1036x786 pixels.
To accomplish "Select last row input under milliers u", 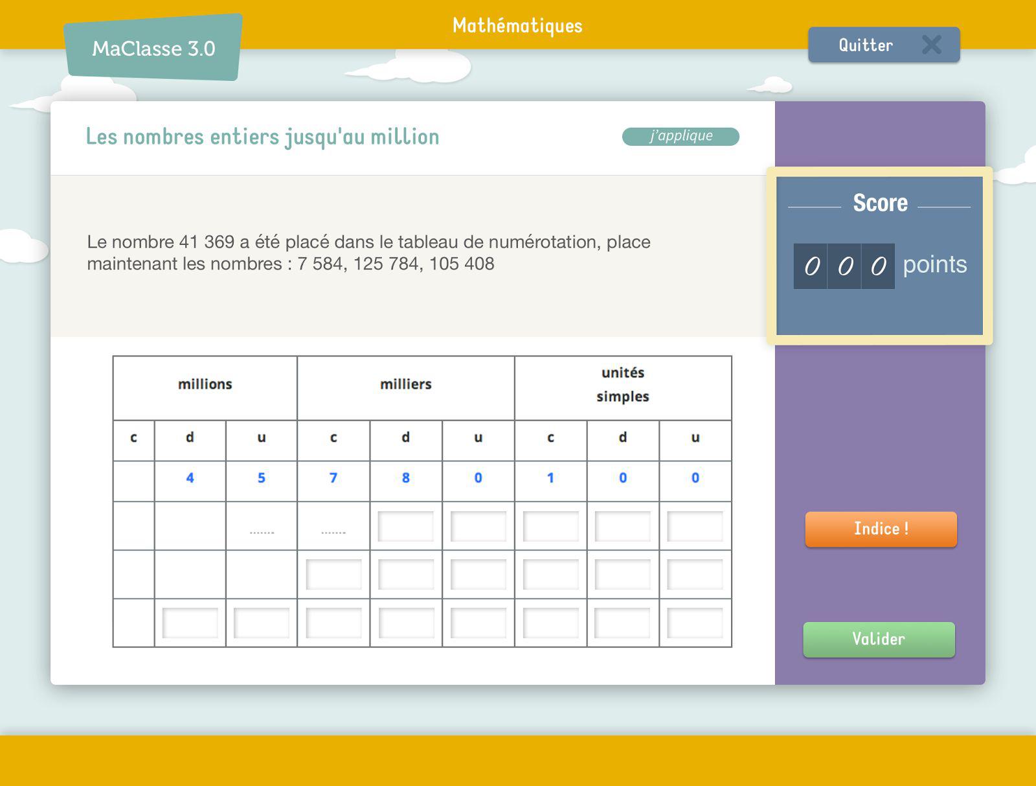I will pyautogui.click(x=479, y=623).
